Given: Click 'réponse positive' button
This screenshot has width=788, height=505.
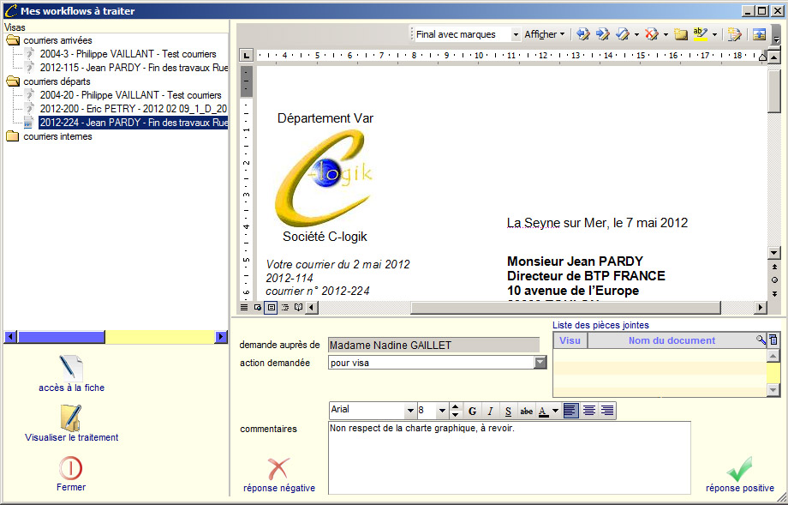Looking at the screenshot, I should pyautogui.click(x=739, y=474).
